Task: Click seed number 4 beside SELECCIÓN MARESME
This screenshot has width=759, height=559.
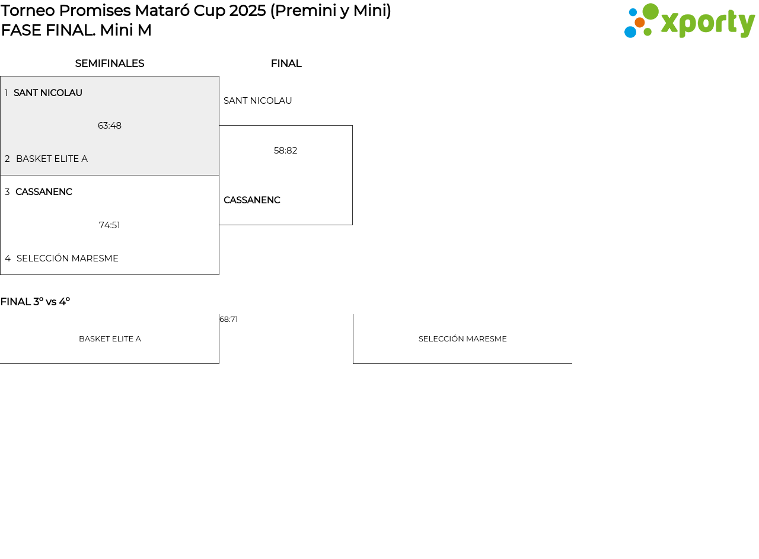Action: [x=7, y=258]
